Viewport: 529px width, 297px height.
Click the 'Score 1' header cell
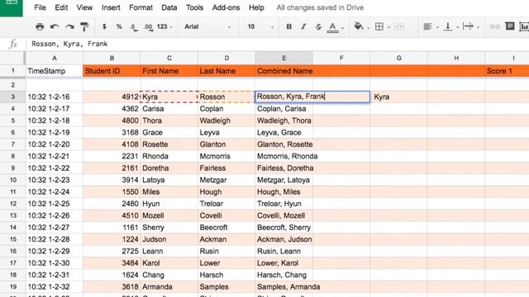pyautogui.click(x=507, y=71)
